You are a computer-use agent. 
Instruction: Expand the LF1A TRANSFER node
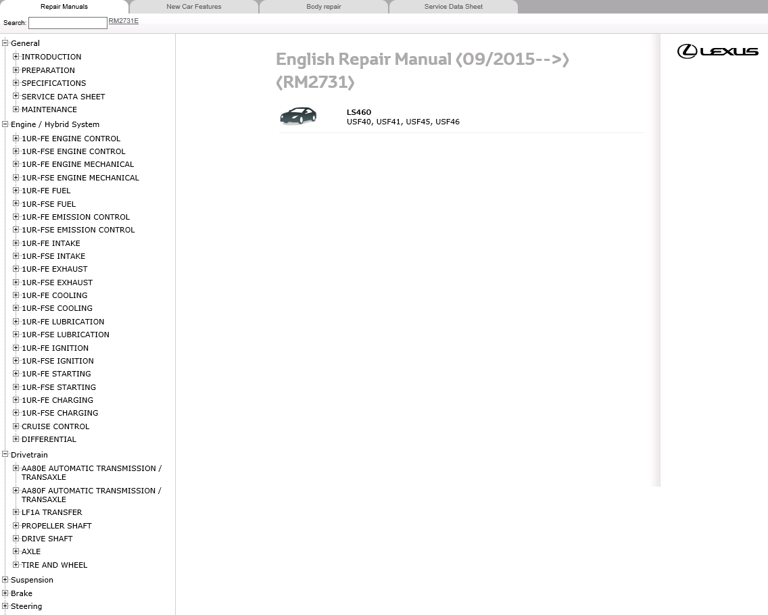point(16,512)
